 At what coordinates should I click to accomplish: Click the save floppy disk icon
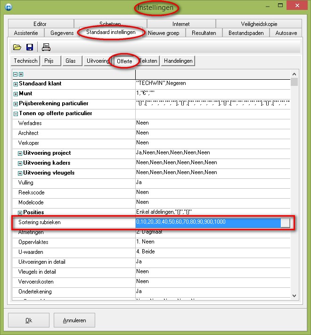pyautogui.click(x=30, y=47)
